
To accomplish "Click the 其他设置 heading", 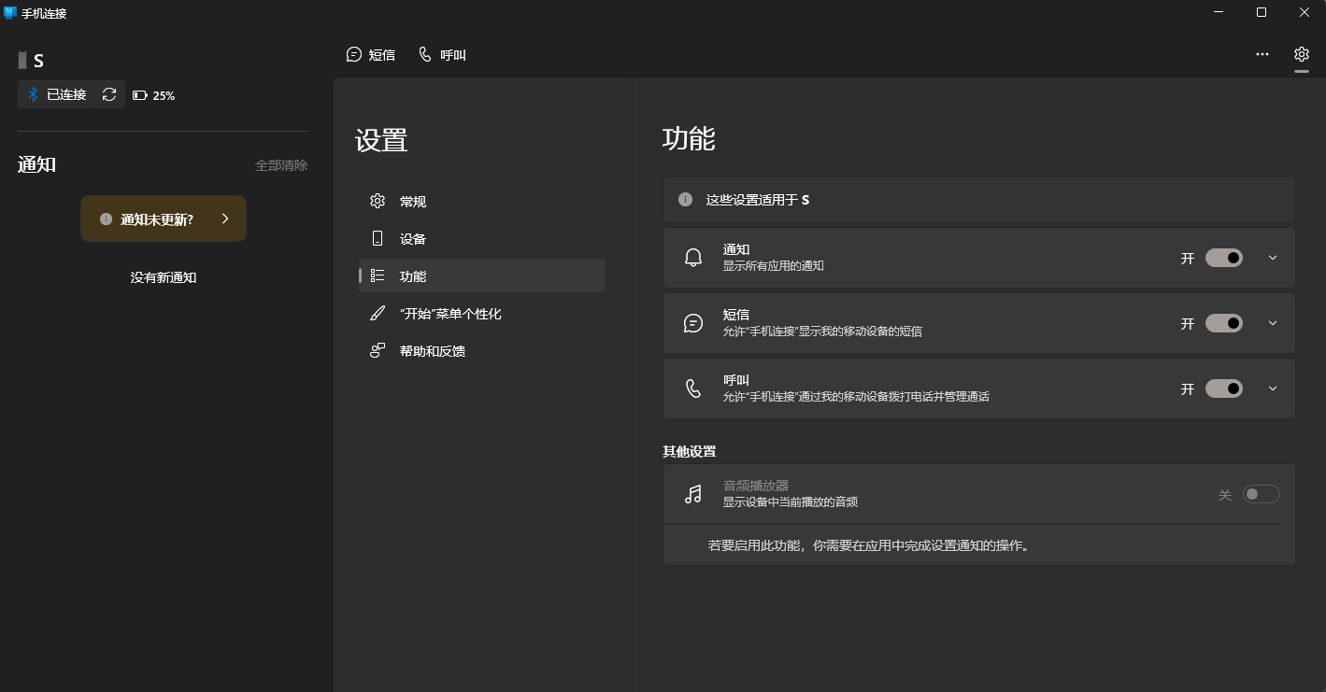I will (690, 451).
